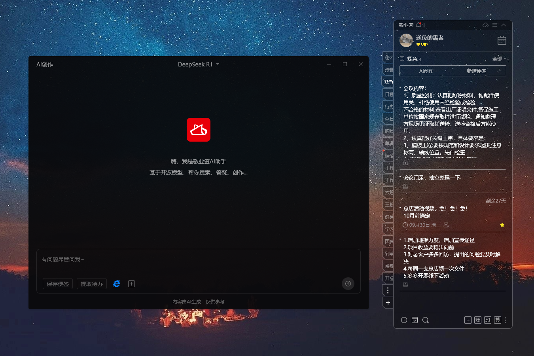Open the 国庆 category tab
Screen dimensions: 534x356
[x=388, y=241]
